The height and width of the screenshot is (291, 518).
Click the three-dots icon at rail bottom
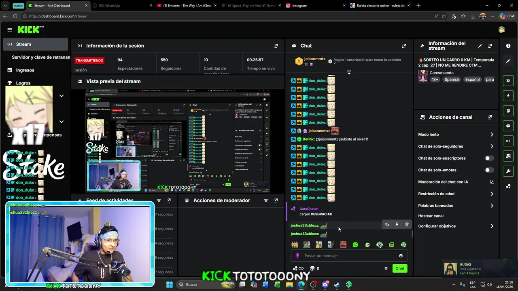coord(508,186)
